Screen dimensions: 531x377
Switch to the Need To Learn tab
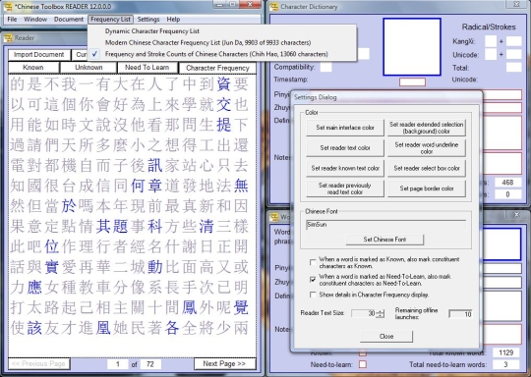(147, 68)
